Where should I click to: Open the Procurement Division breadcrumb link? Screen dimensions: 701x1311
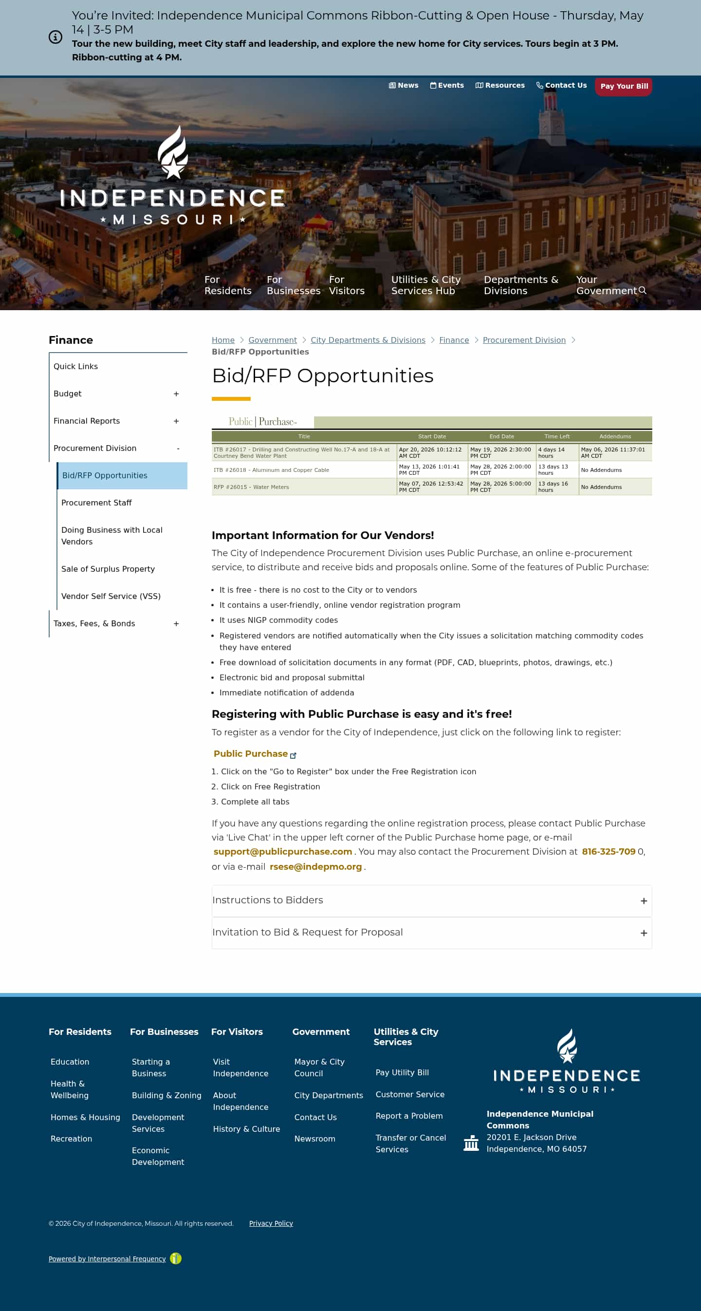point(524,340)
